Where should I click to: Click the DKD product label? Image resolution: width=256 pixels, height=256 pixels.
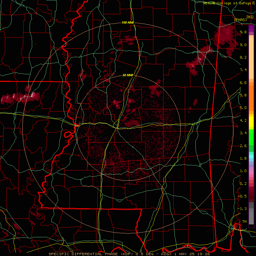pos(250,17)
